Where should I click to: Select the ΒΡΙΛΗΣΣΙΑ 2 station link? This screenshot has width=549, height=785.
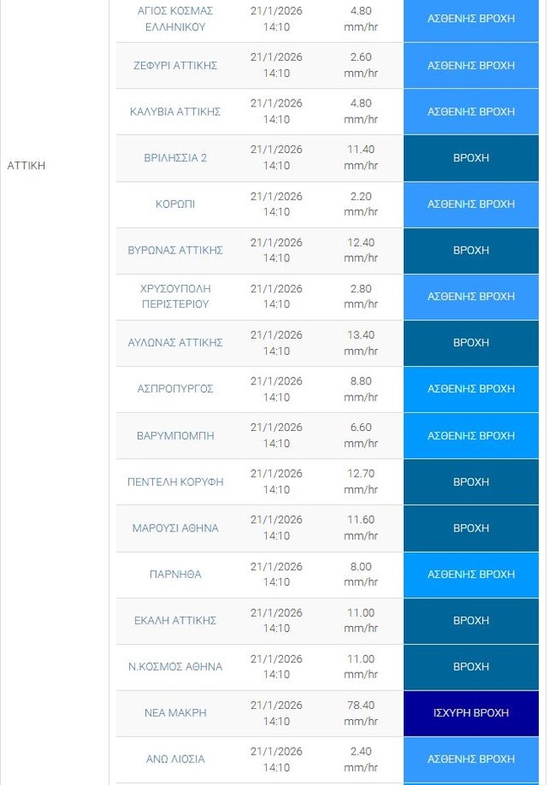(175, 158)
